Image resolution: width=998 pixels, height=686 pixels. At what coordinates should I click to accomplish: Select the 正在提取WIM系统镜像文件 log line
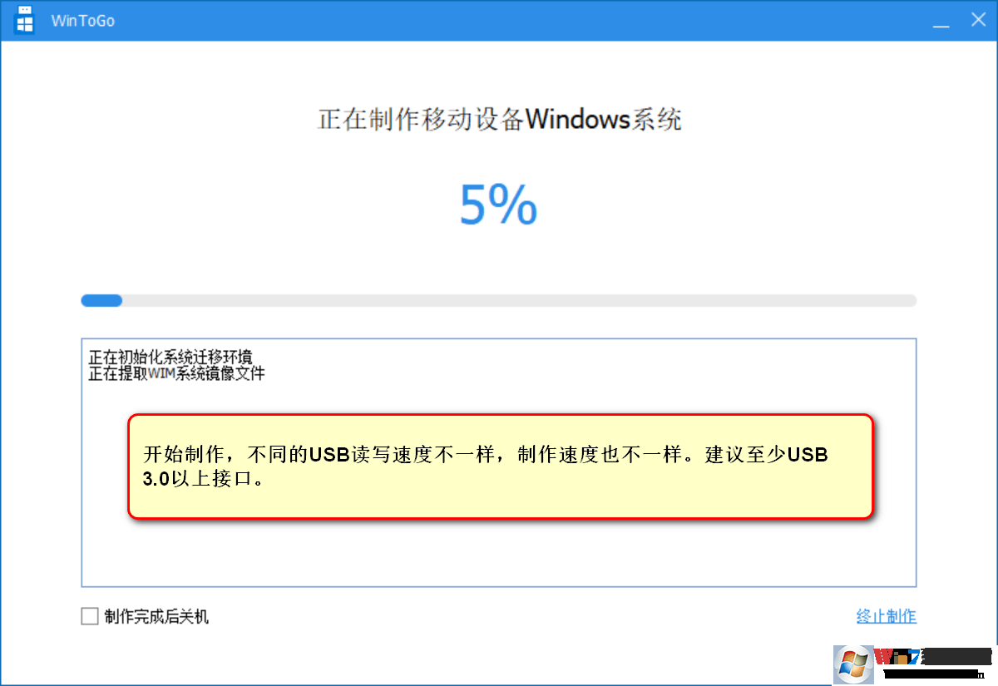(x=177, y=373)
